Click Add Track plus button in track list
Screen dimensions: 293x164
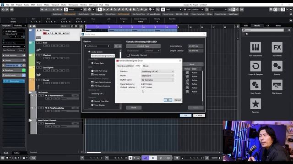point(30,26)
